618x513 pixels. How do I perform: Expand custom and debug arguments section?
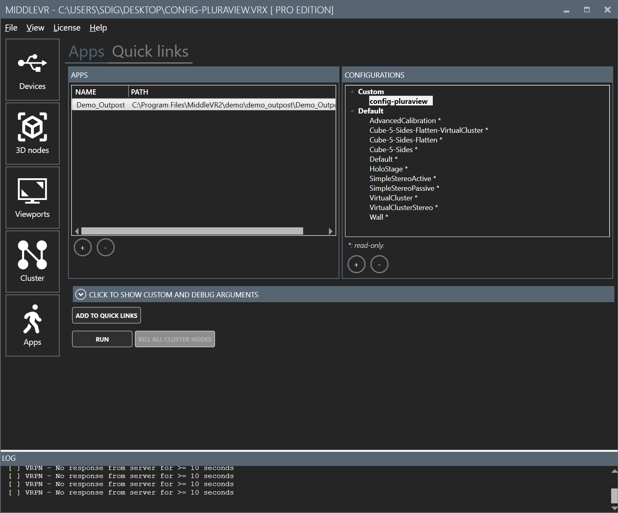tap(81, 295)
